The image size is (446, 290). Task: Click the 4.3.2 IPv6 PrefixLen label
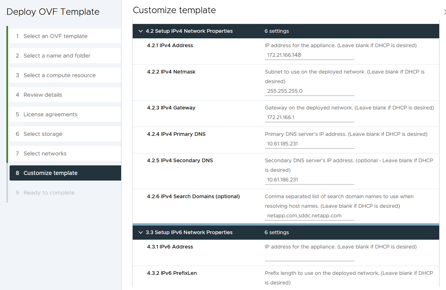[x=172, y=273]
